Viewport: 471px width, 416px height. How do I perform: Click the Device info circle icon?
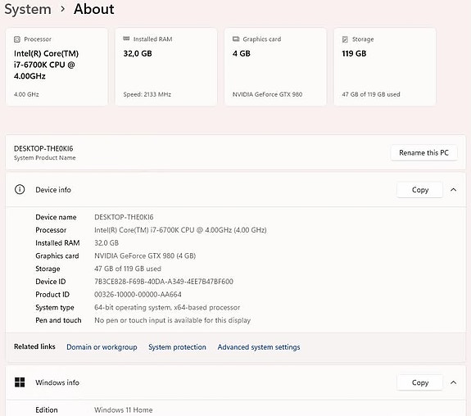coord(20,189)
